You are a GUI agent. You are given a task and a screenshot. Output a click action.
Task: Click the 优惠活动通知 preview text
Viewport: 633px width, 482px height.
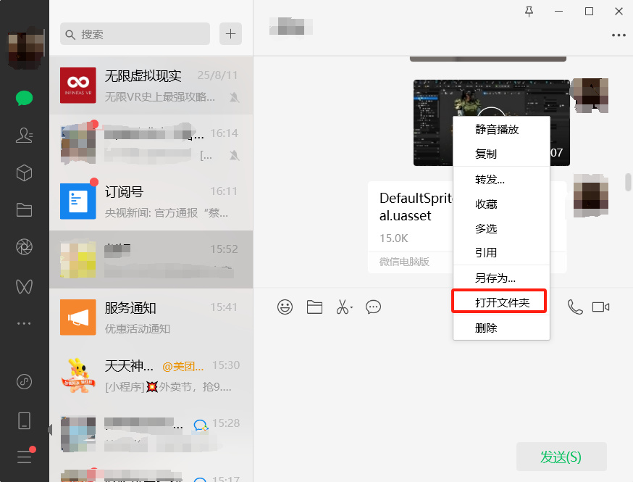(x=138, y=329)
